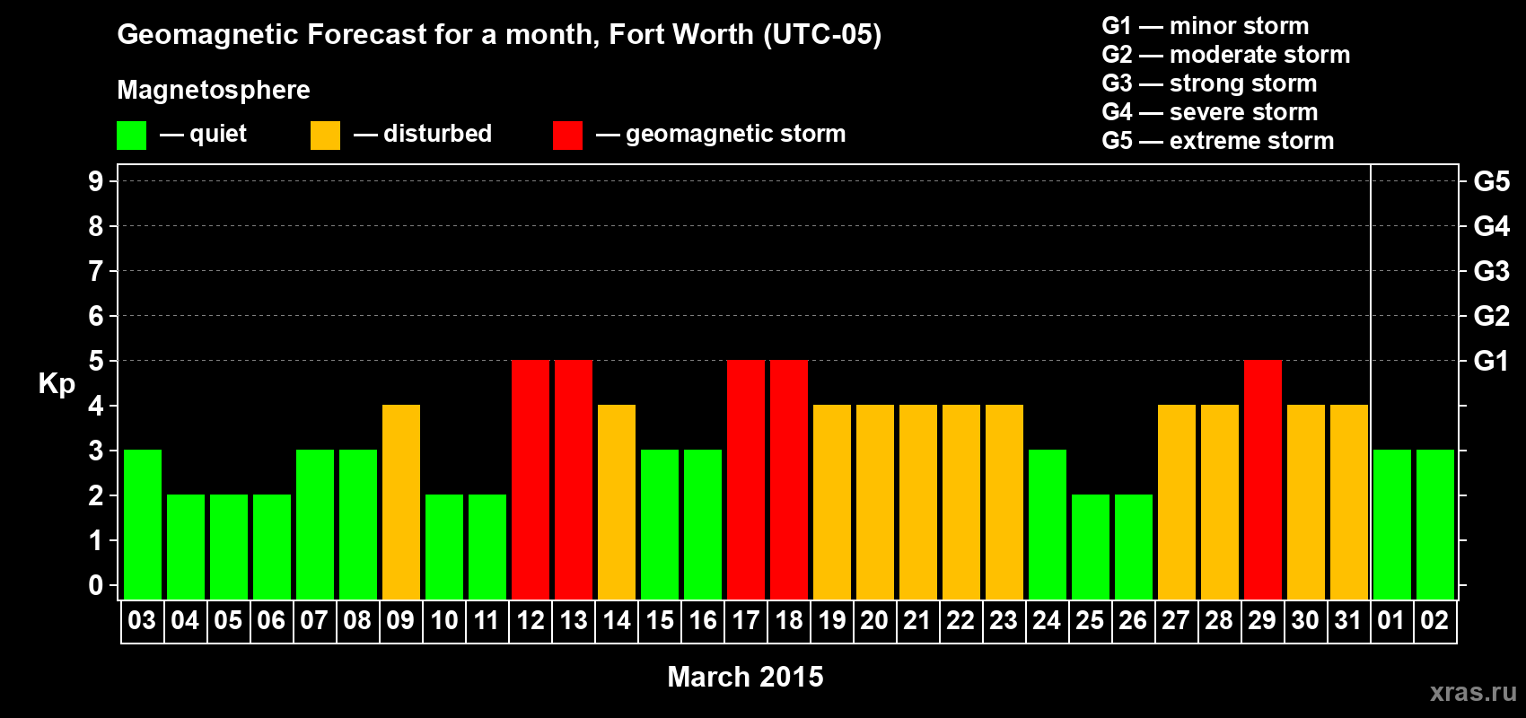This screenshot has width=1526, height=718.
Task: Click the 'March 2015' caption
Action: 745,677
